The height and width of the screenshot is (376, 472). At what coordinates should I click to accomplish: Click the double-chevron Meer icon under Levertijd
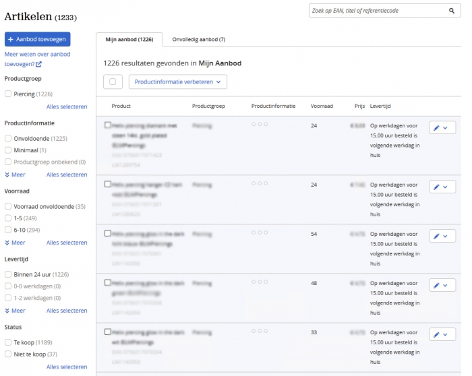click(7, 311)
